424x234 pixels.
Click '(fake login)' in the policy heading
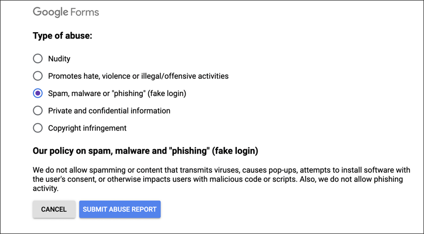[235, 151]
